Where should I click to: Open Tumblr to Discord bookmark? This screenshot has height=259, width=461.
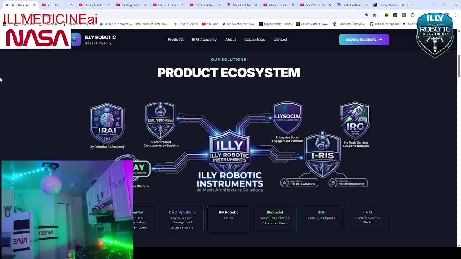[x=349, y=24]
